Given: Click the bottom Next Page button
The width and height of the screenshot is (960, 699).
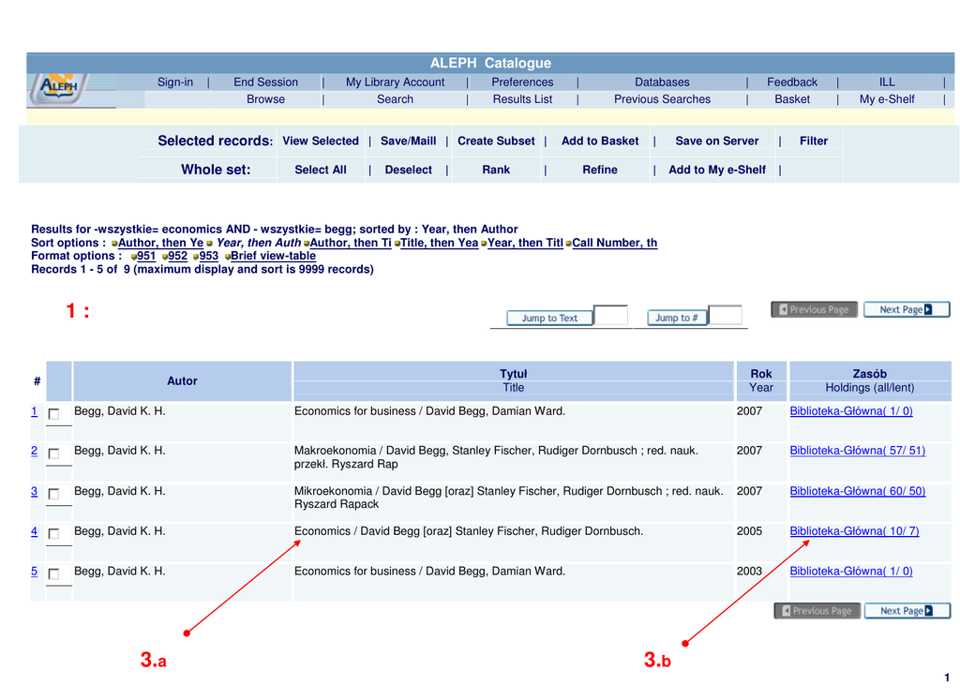Looking at the screenshot, I should [906, 611].
